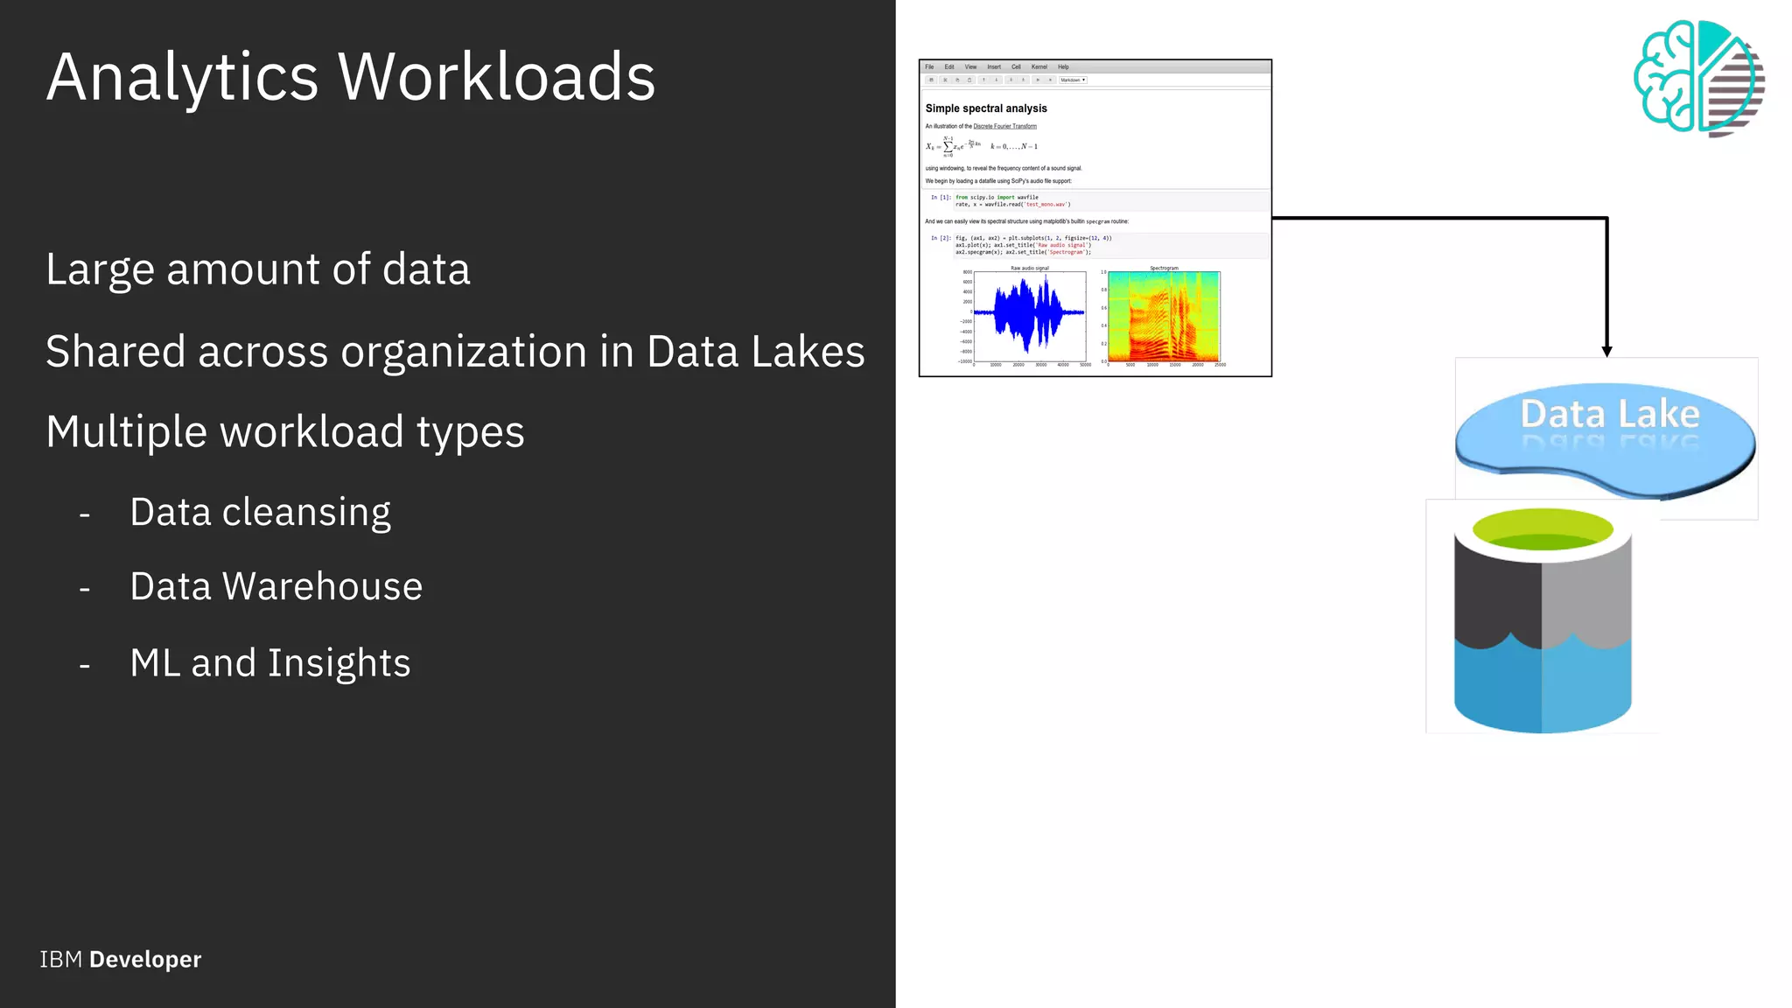
Task: Click the Run cell play icon
Action: click(1038, 80)
